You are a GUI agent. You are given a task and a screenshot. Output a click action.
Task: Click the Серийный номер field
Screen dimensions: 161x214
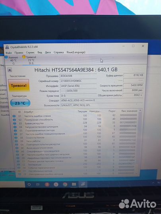coord(78,81)
